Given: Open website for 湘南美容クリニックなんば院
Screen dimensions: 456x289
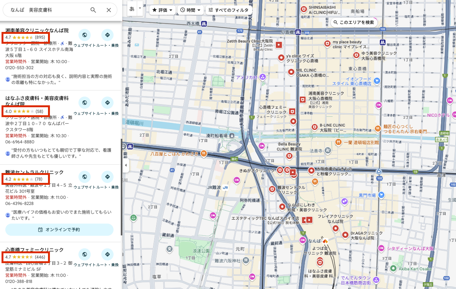Looking at the screenshot, I should tap(85, 35).
